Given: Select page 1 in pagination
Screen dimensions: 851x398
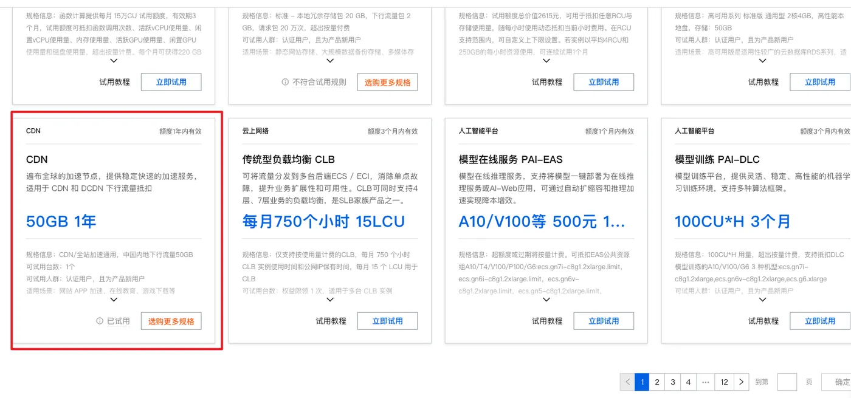Looking at the screenshot, I should coord(642,382).
